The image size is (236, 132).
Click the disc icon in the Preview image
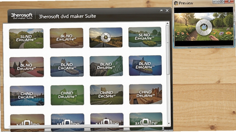204,27
